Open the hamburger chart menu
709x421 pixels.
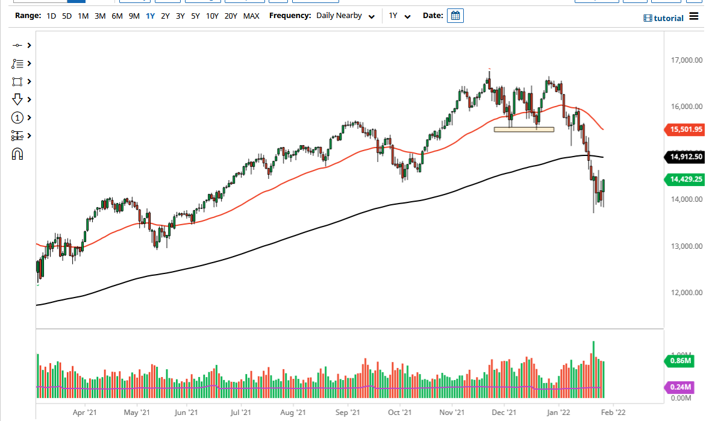point(694,17)
